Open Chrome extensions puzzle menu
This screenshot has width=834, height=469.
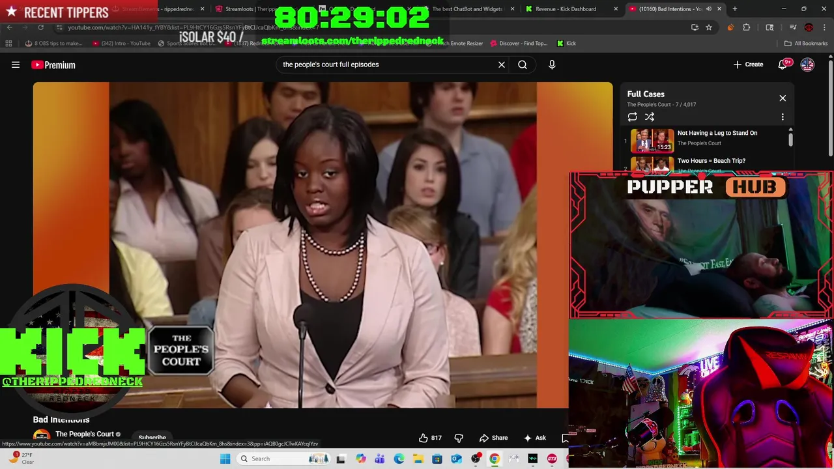tap(746, 27)
